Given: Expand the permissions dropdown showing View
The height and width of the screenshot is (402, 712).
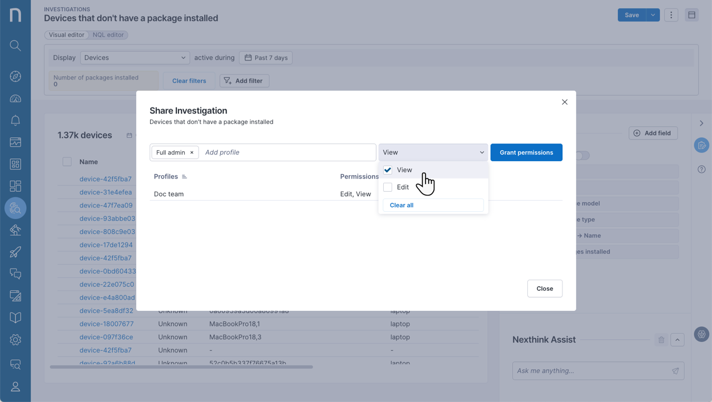Looking at the screenshot, I should [x=433, y=152].
